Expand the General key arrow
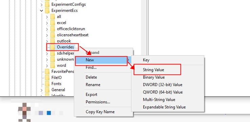 42,90
